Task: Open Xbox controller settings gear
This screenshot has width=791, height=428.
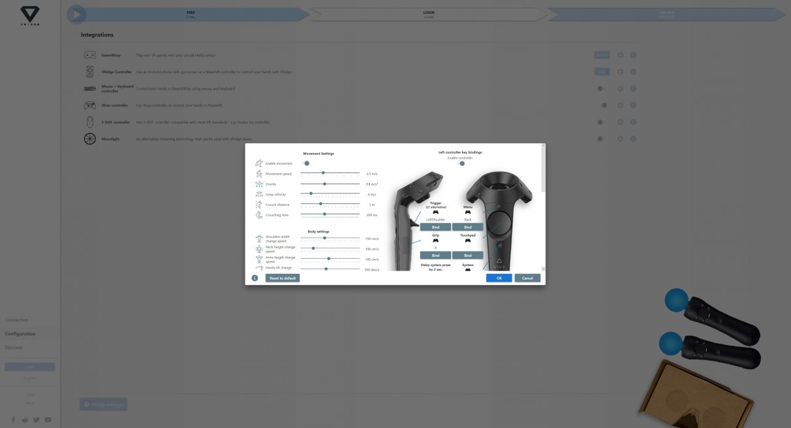Action: click(621, 105)
